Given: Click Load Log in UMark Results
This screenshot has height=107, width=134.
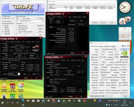Looking at the screenshot, I should pyautogui.click(x=94, y=22).
